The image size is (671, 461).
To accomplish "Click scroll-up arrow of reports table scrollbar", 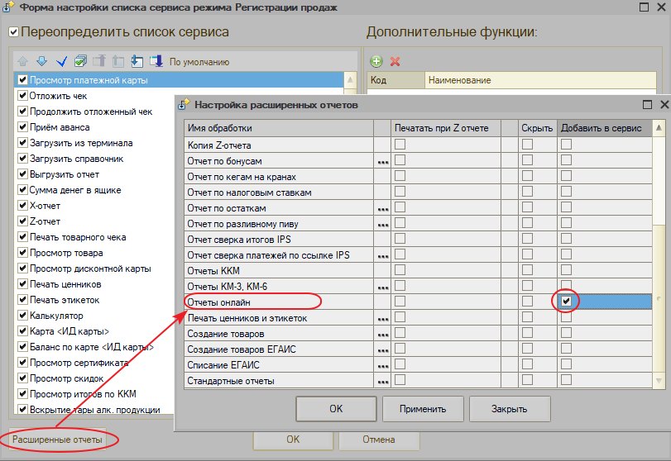I will click(x=659, y=128).
